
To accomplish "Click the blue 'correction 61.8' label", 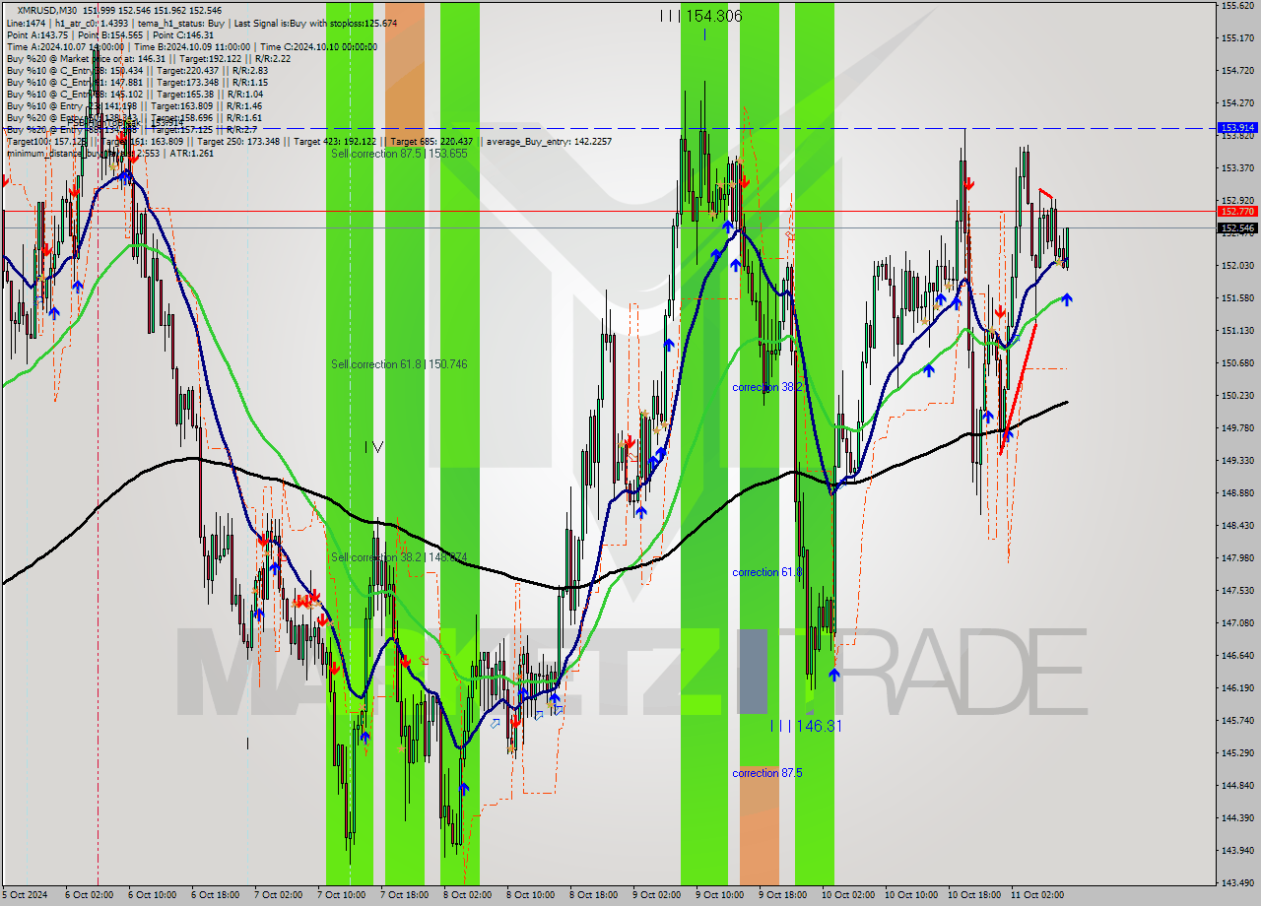I will tap(767, 572).
